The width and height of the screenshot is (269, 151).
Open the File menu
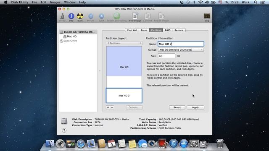(x=34, y=2)
